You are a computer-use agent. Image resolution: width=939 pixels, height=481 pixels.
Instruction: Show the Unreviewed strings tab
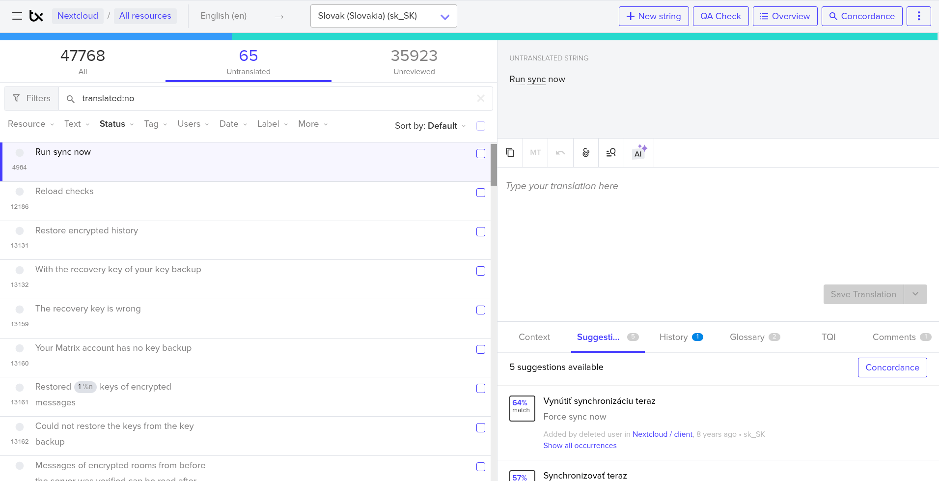pyautogui.click(x=414, y=61)
